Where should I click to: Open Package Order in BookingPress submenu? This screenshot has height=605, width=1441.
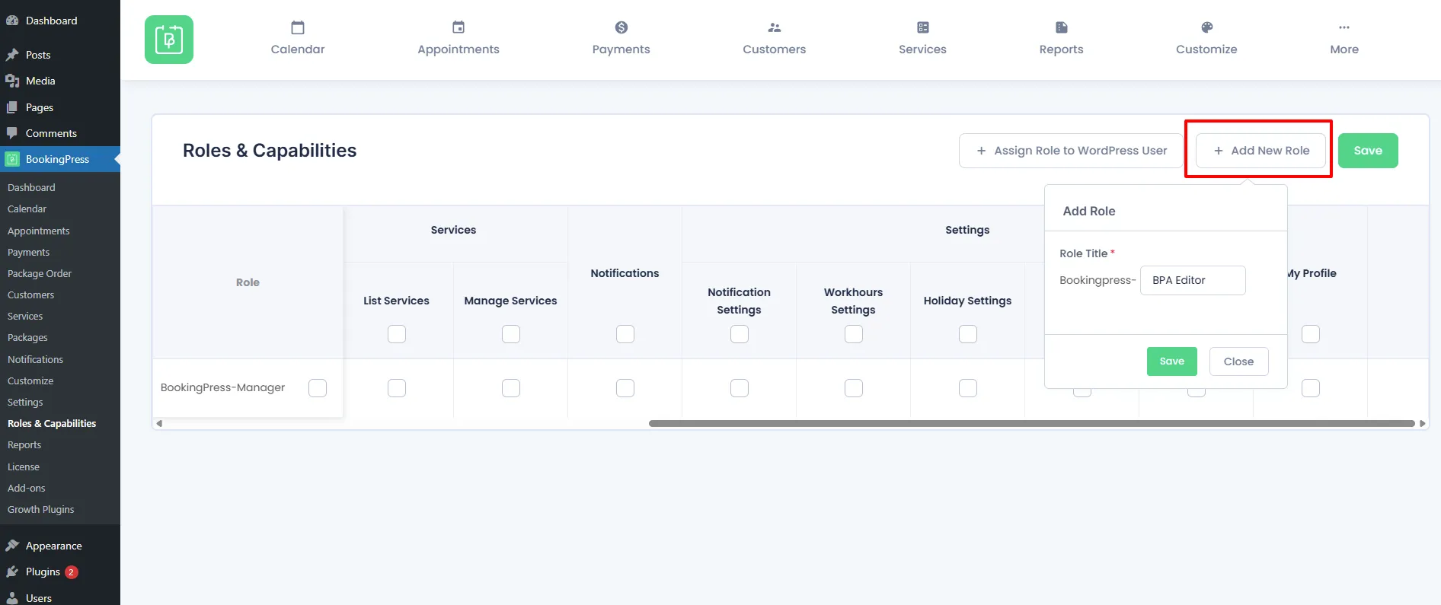tap(40, 273)
